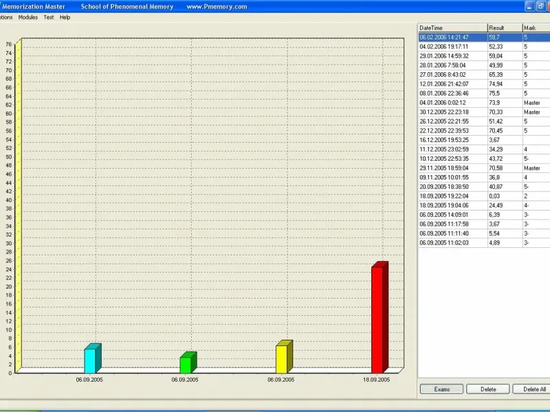Select row 10.12.2005 22:53:35

click(x=484, y=159)
